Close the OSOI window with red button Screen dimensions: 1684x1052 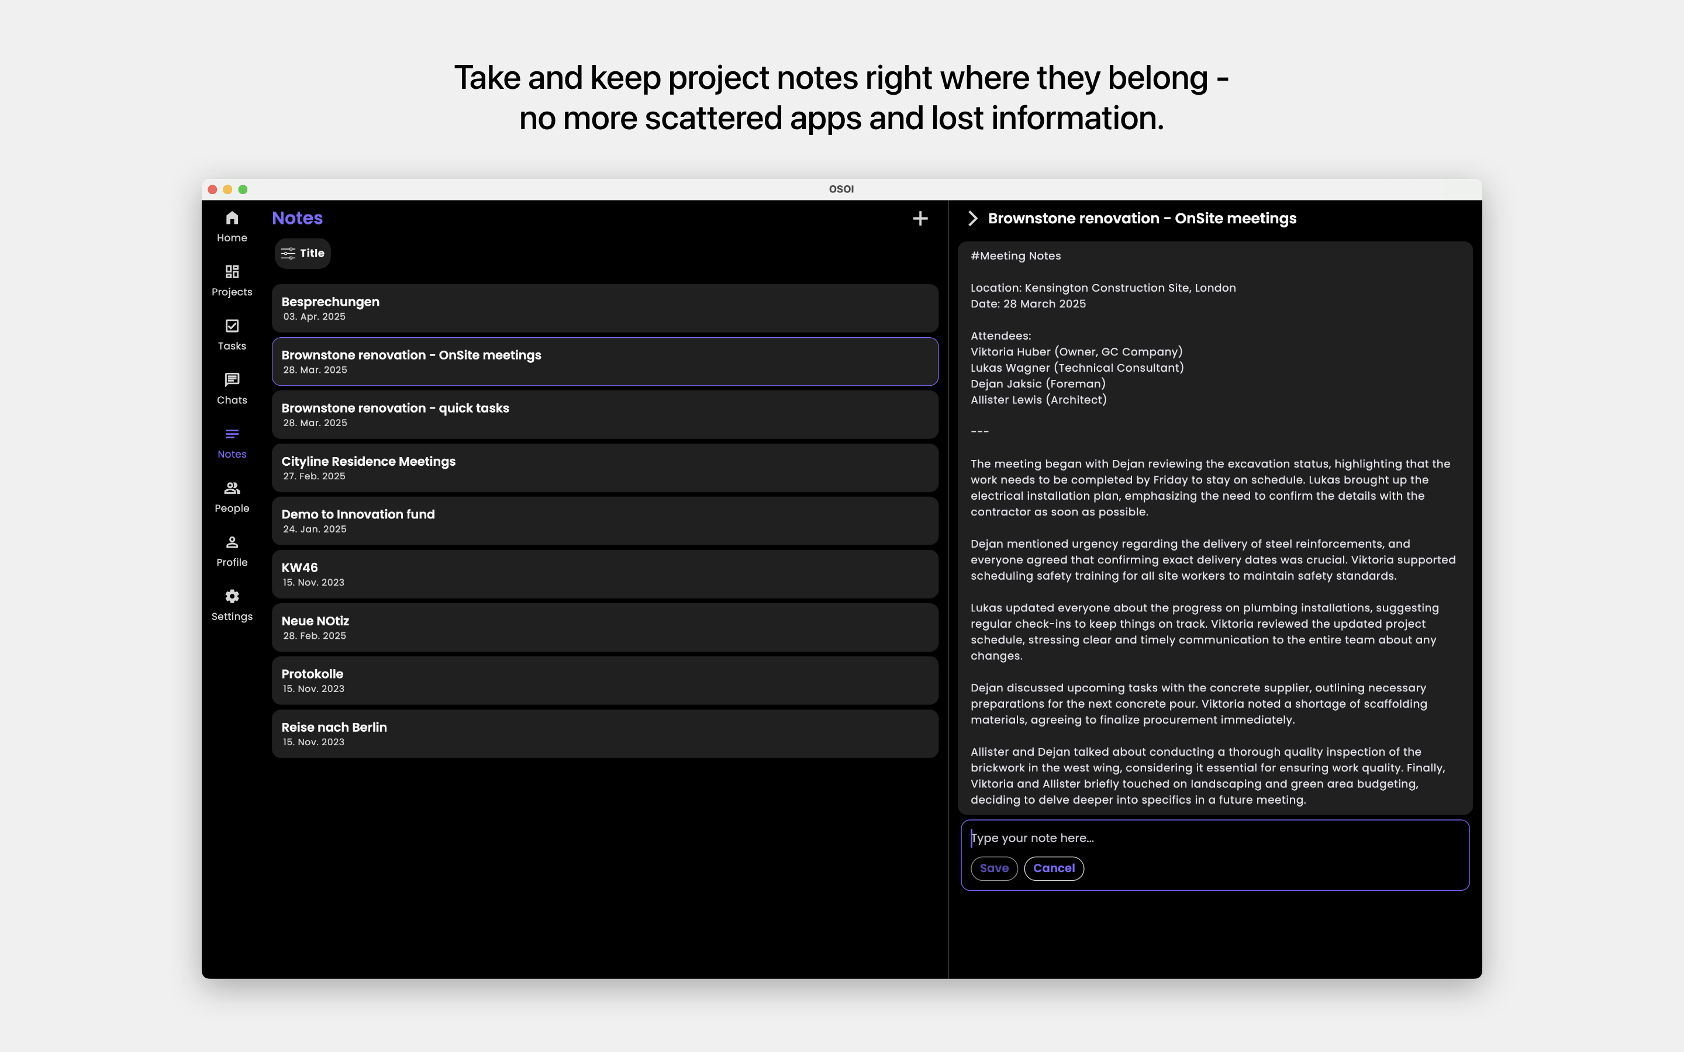click(212, 189)
